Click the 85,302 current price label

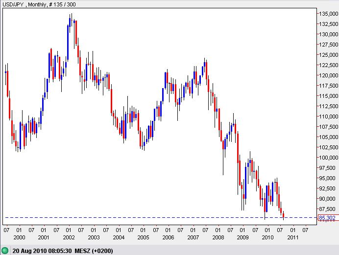click(x=328, y=218)
